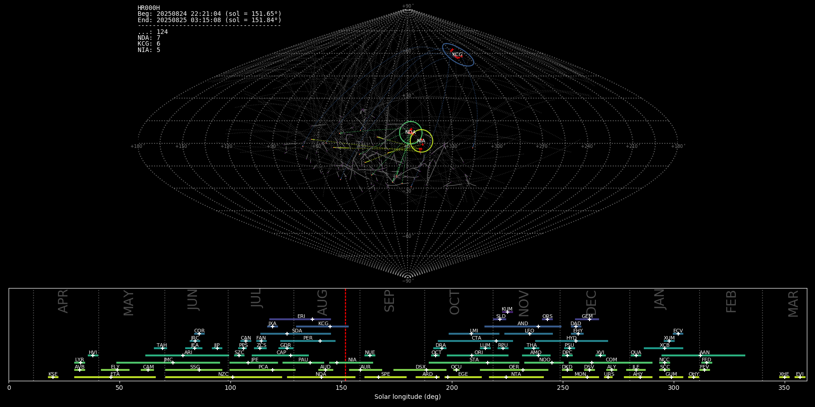The height and width of the screenshot is (407, 815).
Task: Click the URS shower label
Action: pos(609,374)
